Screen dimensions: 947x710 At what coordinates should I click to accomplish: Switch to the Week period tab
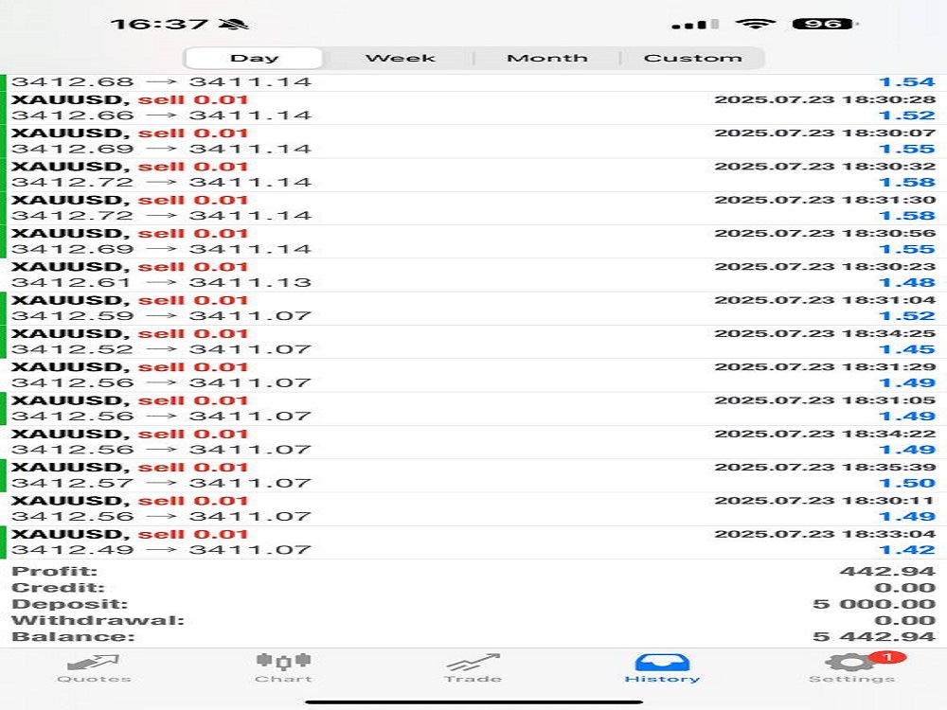tap(400, 59)
